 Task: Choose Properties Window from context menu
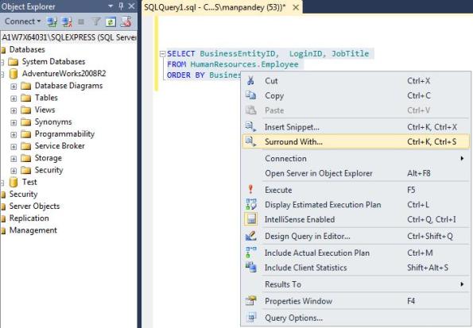tap(355, 301)
